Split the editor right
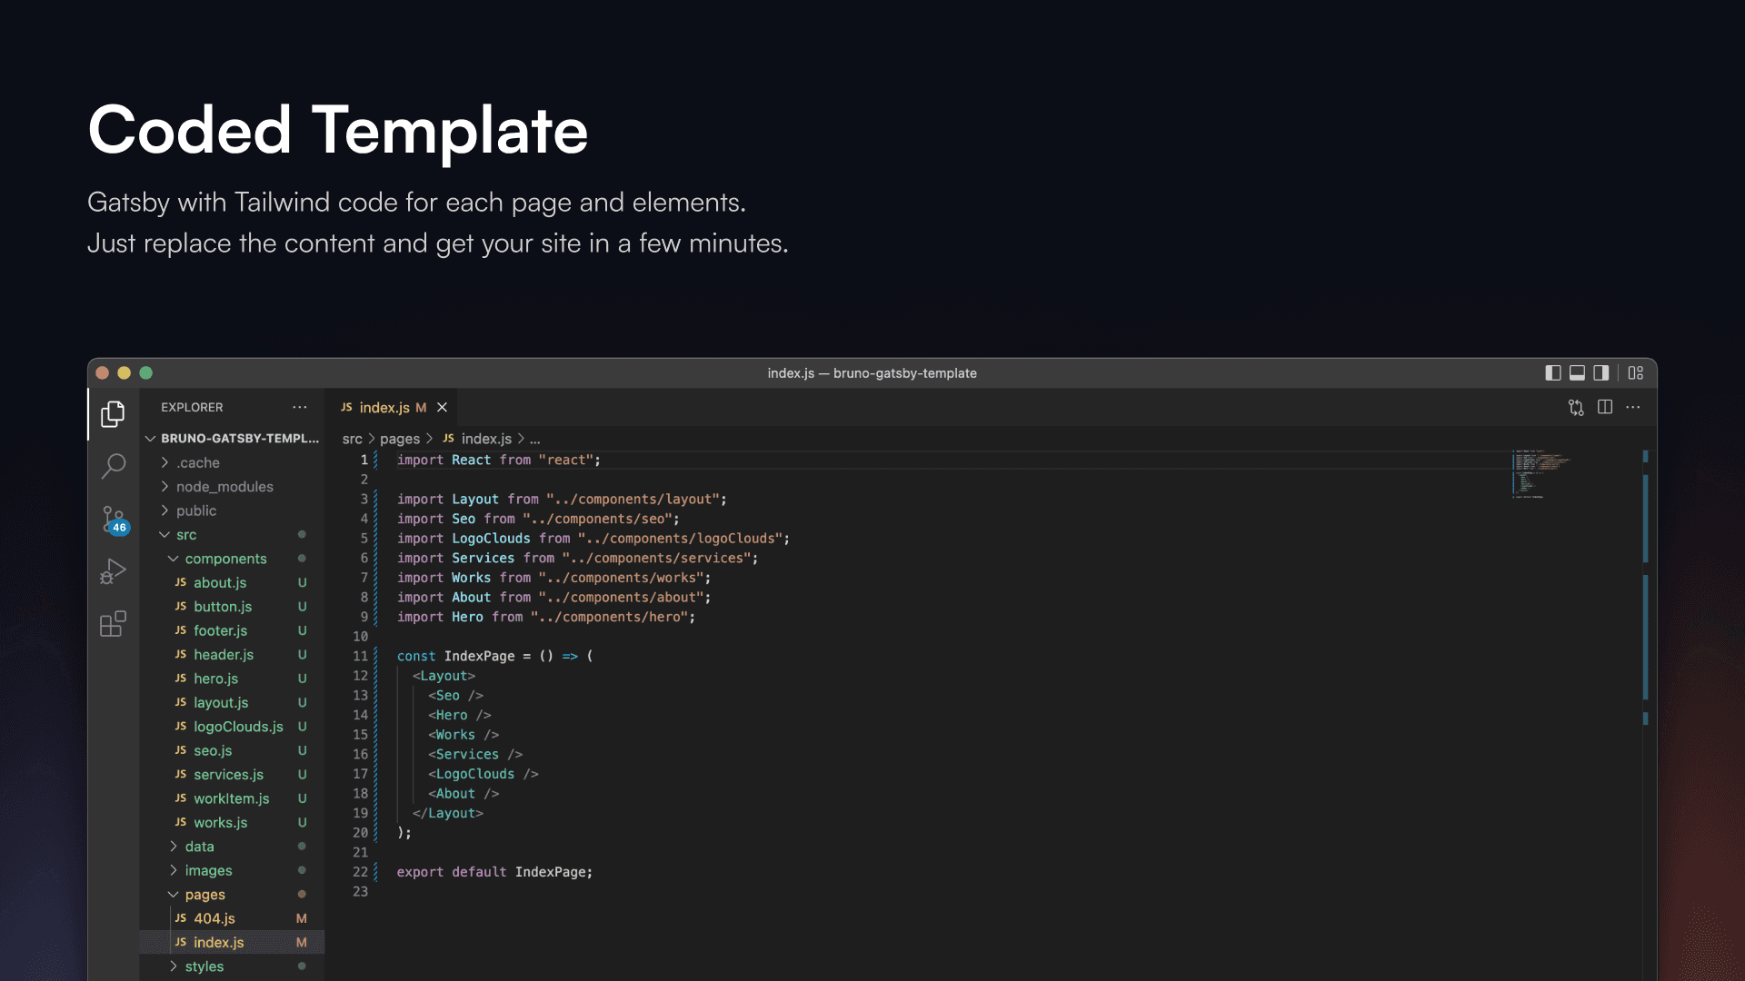Image resolution: width=1745 pixels, height=981 pixels. coord(1605,408)
